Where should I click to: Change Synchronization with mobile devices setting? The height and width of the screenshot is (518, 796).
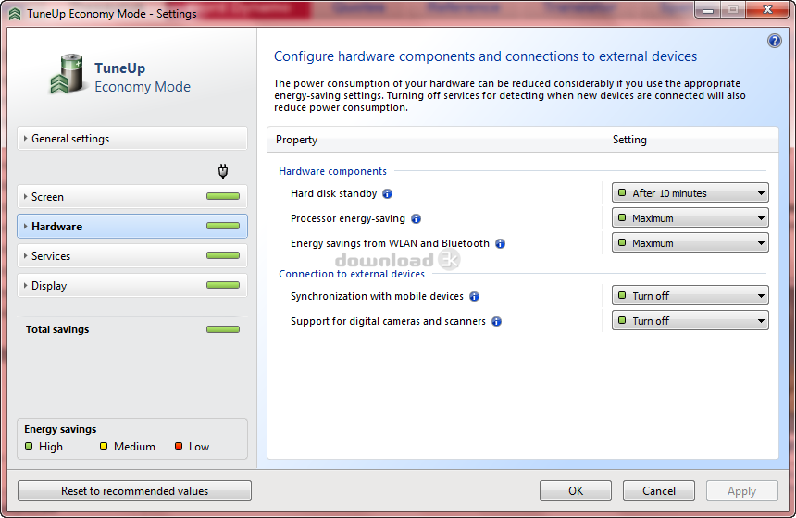pyautogui.click(x=690, y=296)
